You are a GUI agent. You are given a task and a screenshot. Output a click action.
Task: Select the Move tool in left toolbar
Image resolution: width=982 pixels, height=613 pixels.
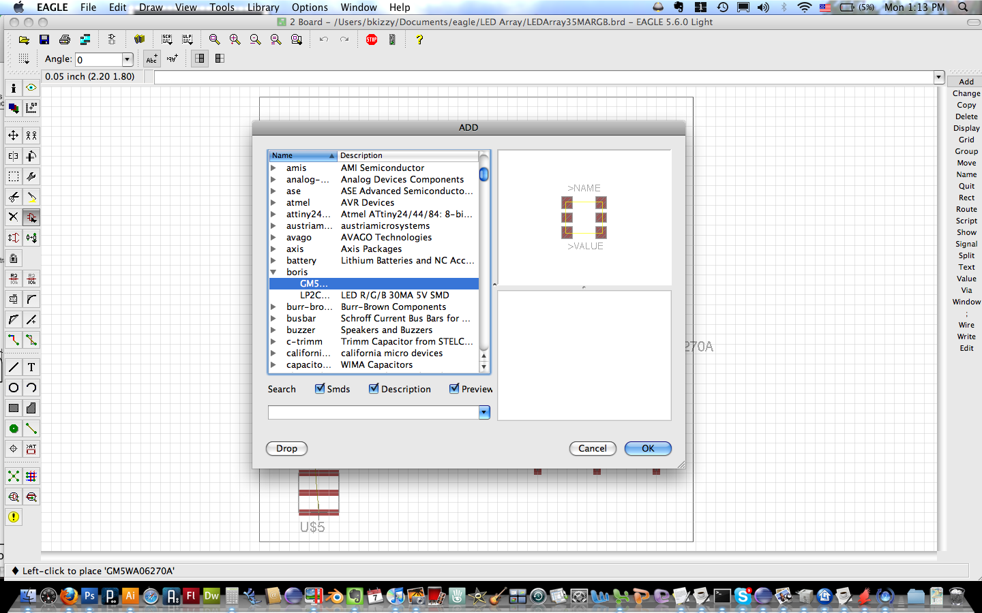coord(14,136)
